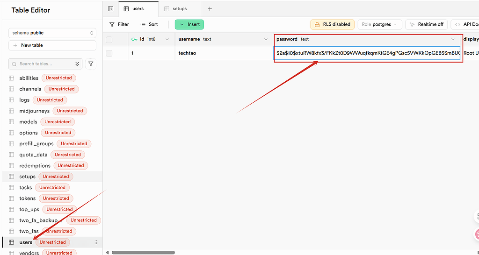Open Role postgres dropdown
The height and width of the screenshot is (255, 479).
[x=380, y=24]
